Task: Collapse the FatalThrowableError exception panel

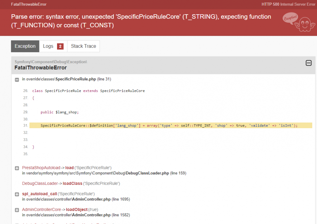Action: (308, 63)
